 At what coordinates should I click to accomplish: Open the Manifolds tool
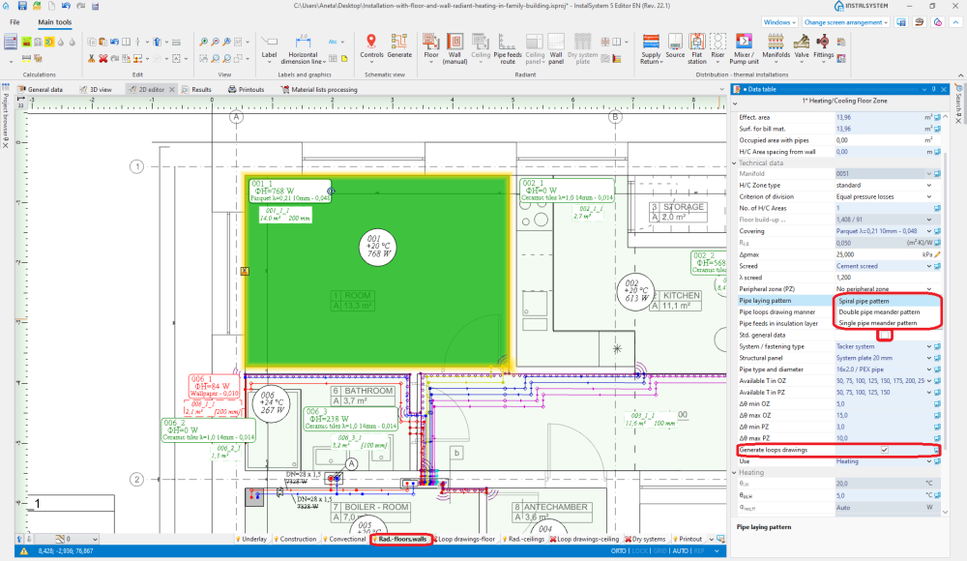[776, 46]
